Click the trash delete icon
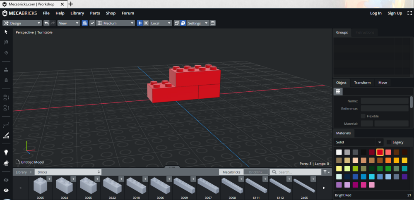Viewport: 414px width, 200px height. point(6,80)
